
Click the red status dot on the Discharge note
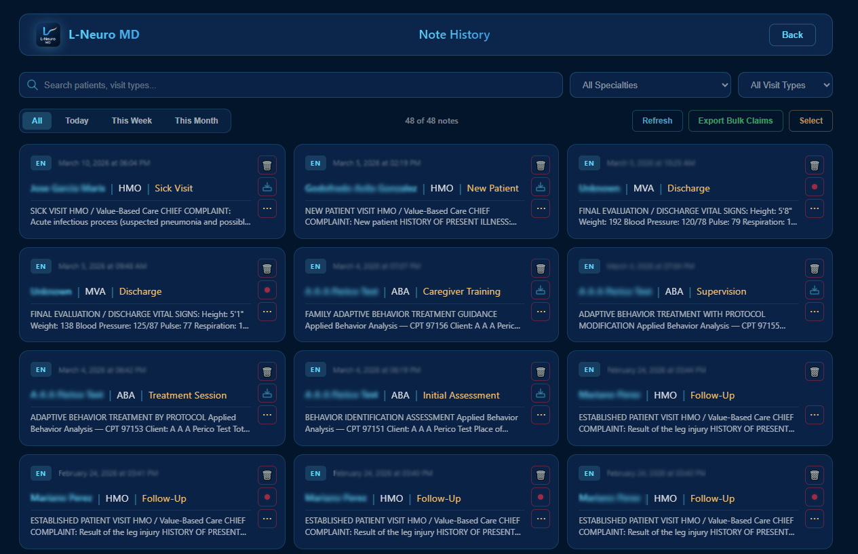click(x=814, y=186)
